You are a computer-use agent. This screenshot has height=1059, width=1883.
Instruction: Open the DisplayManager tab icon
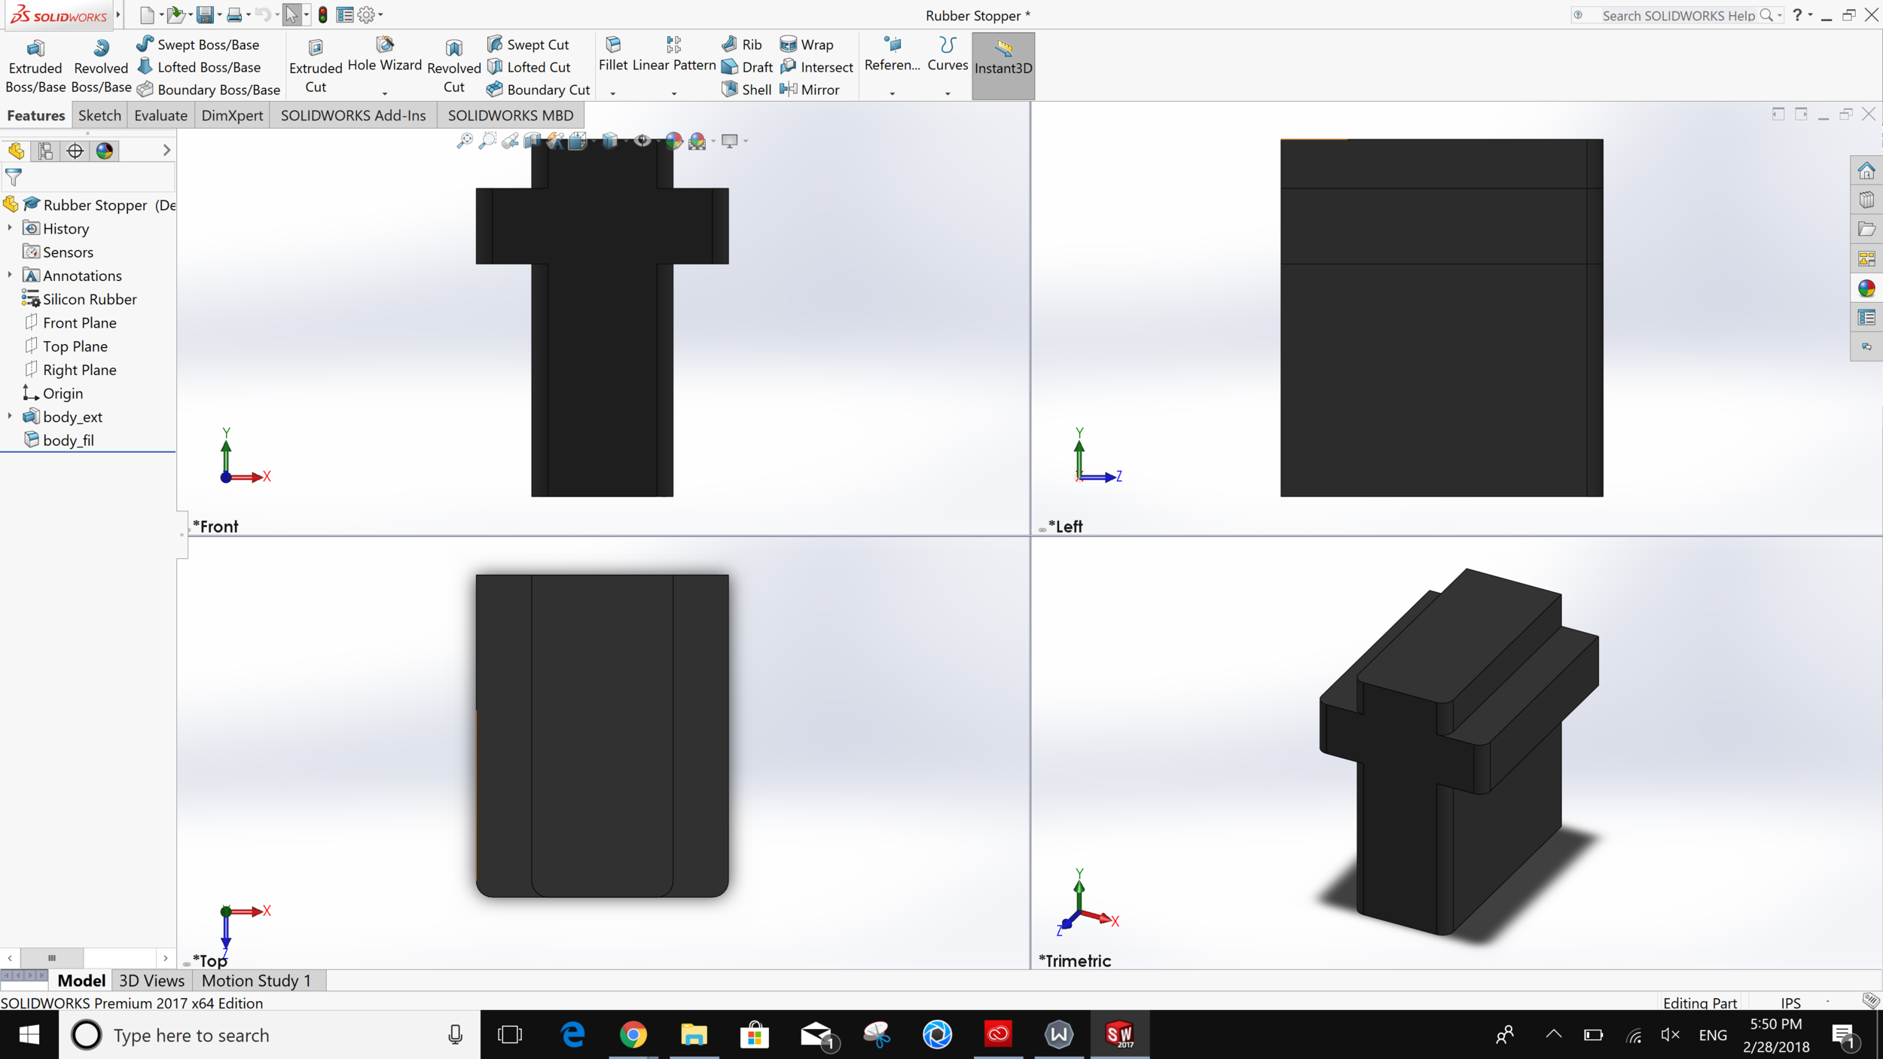point(105,151)
